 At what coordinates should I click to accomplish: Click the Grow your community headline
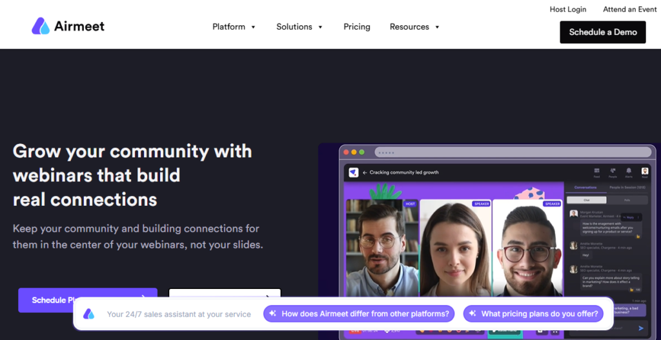tap(132, 175)
